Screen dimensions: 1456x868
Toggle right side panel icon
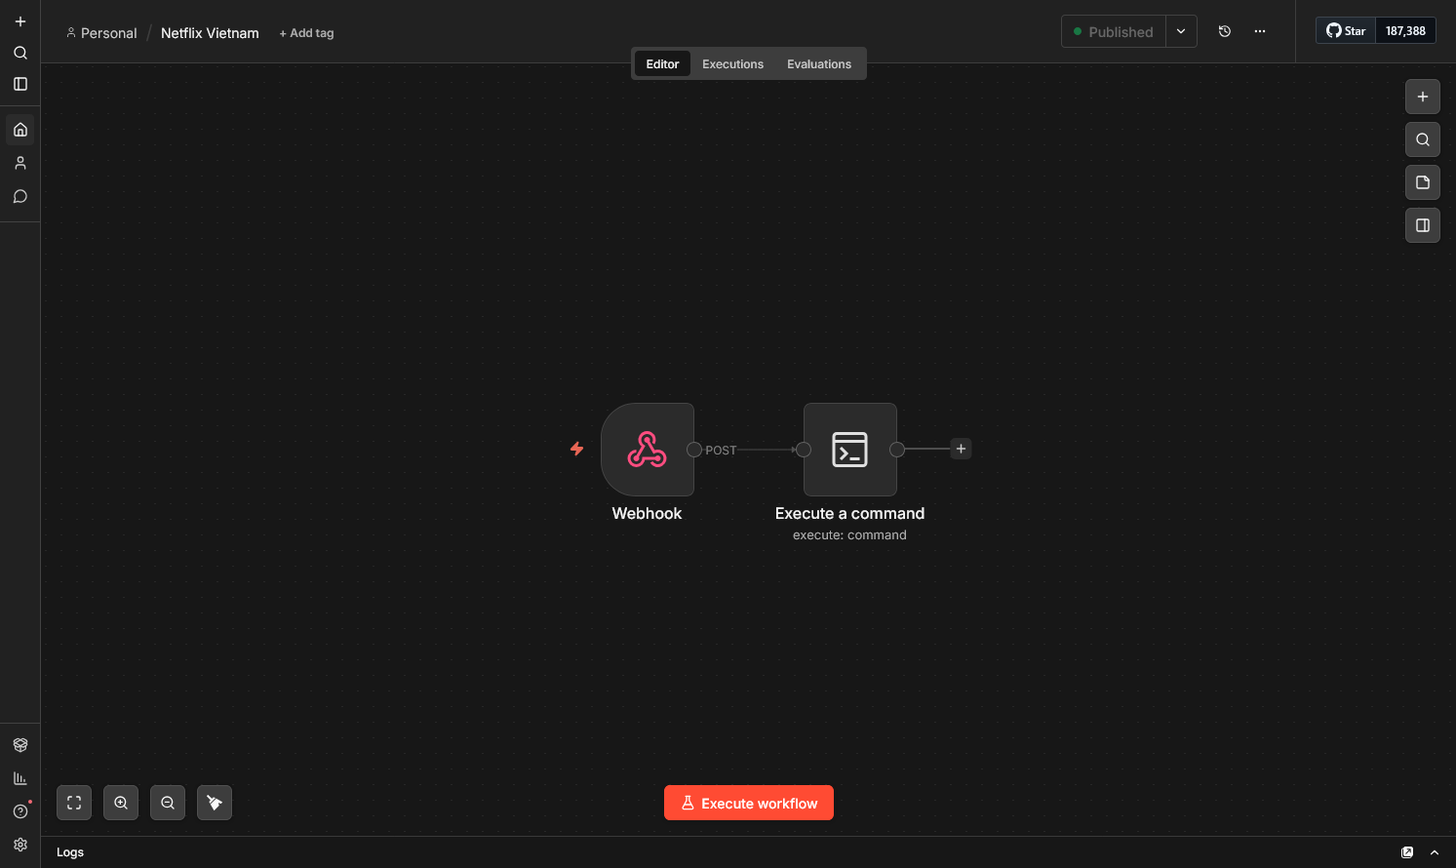(x=1423, y=225)
